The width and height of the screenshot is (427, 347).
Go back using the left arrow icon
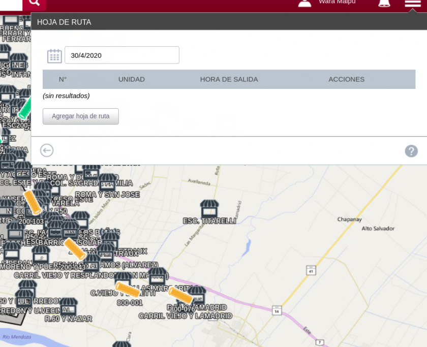coord(47,150)
